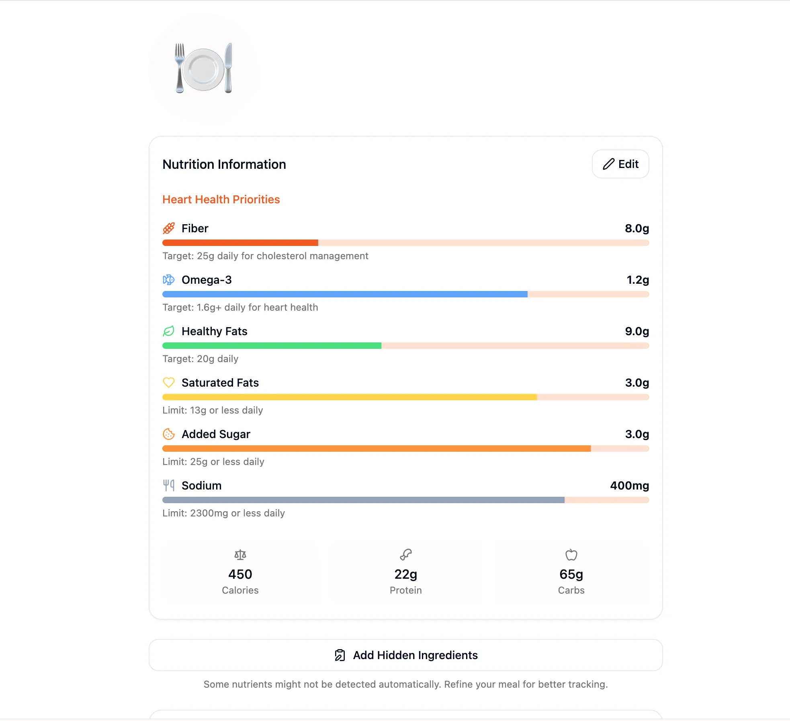Viewport: 790px width, 721px height.
Task: Click the Added Sugar cookie icon
Action: tap(169, 434)
